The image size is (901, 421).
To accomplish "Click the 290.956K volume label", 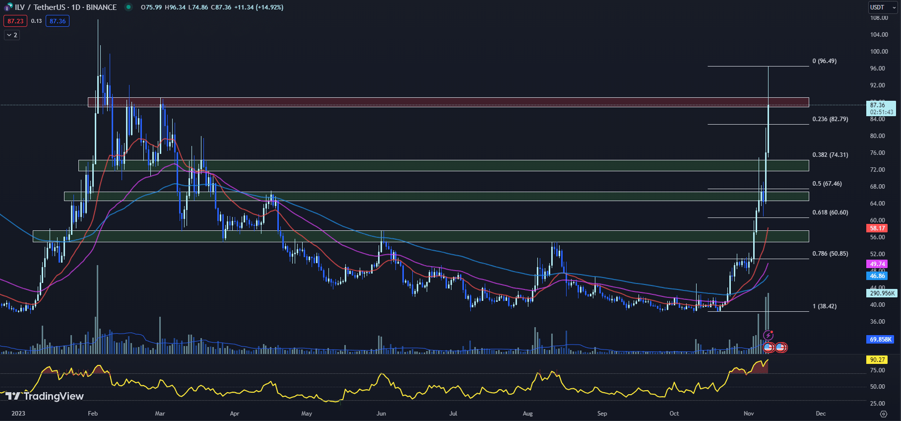I will pos(882,293).
